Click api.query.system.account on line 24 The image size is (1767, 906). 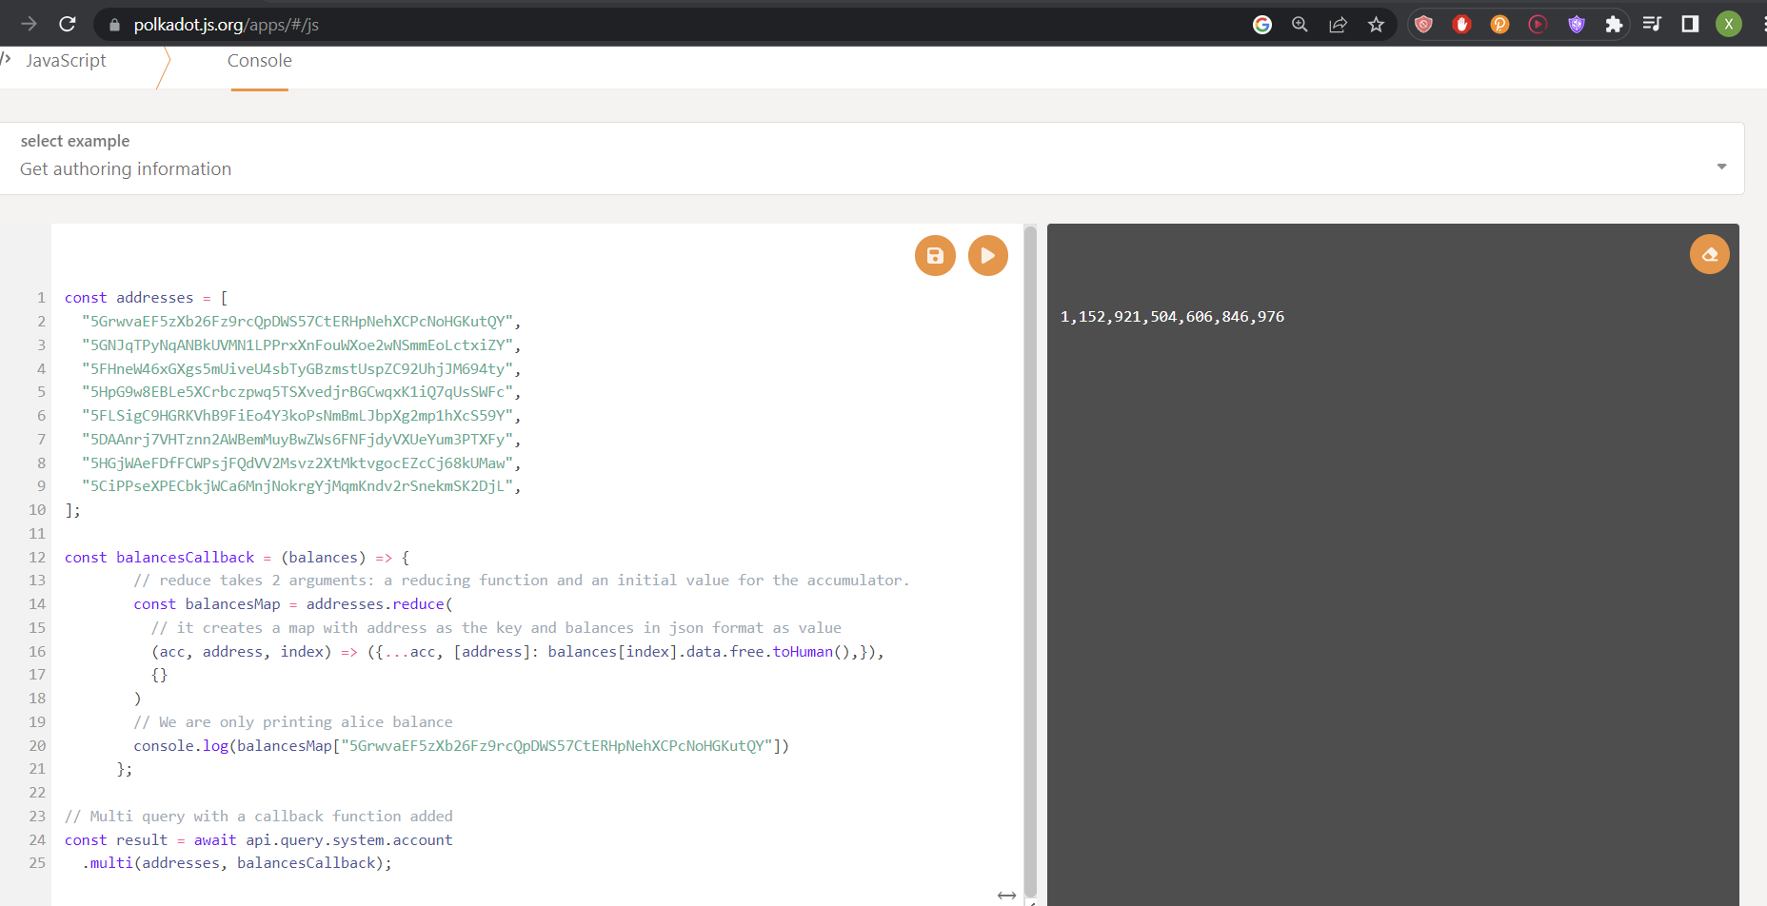pos(349,840)
